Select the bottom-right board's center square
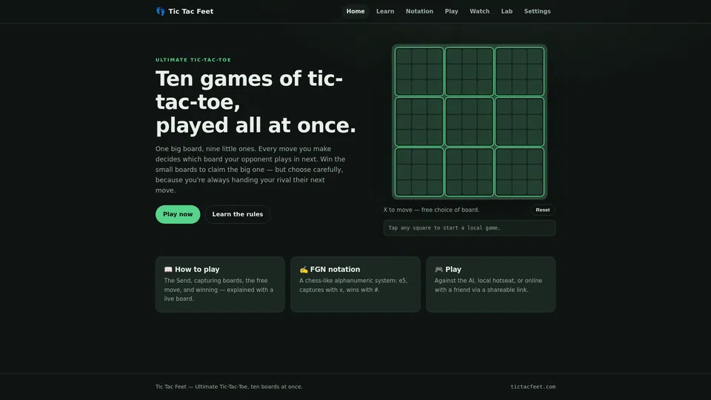Viewport: 711px width, 400px height. pos(519,172)
